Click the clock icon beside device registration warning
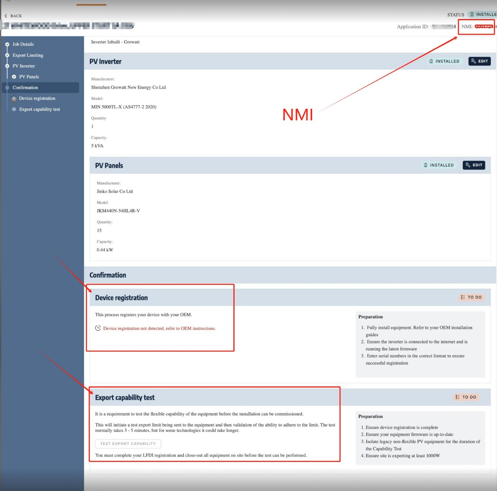Viewport: 497px width, 491px height. pyautogui.click(x=98, y=328)
